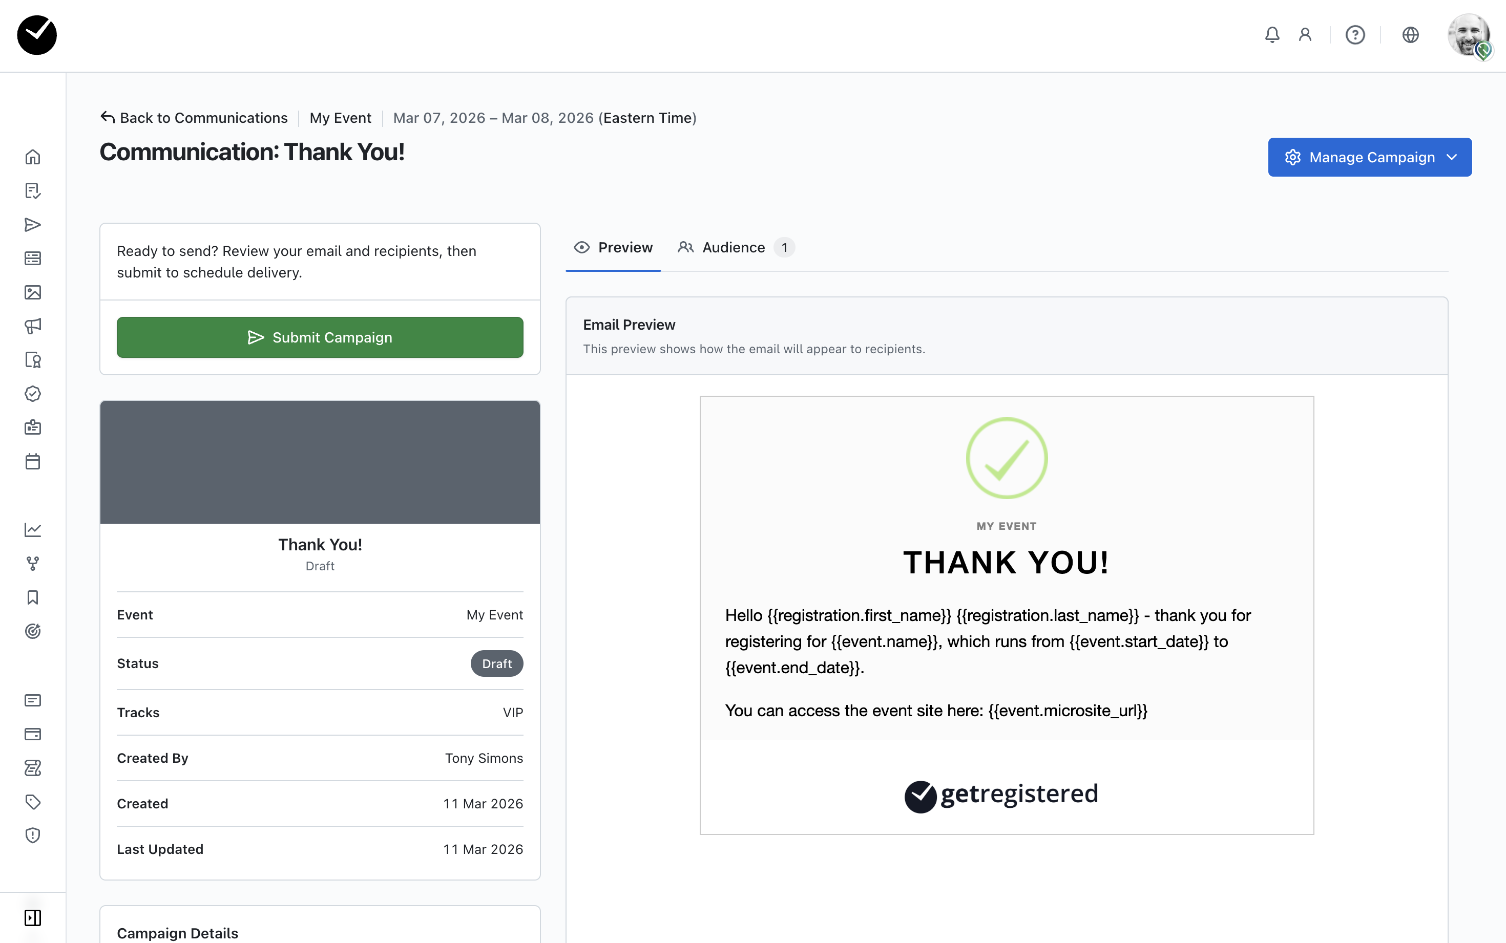Open the help question mark icon
This screenshot has height=943, width=1506.
1354,35
